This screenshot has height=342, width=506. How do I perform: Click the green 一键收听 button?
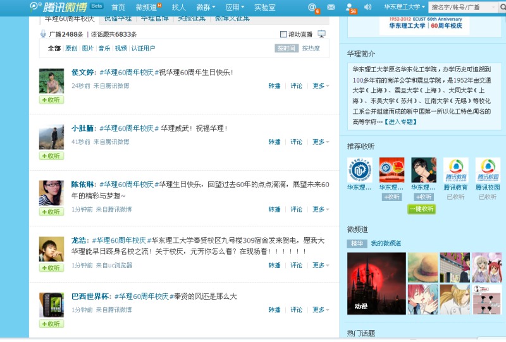(421, 209)
